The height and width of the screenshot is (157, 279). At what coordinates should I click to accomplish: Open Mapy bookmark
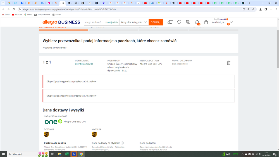pos(28,15)
